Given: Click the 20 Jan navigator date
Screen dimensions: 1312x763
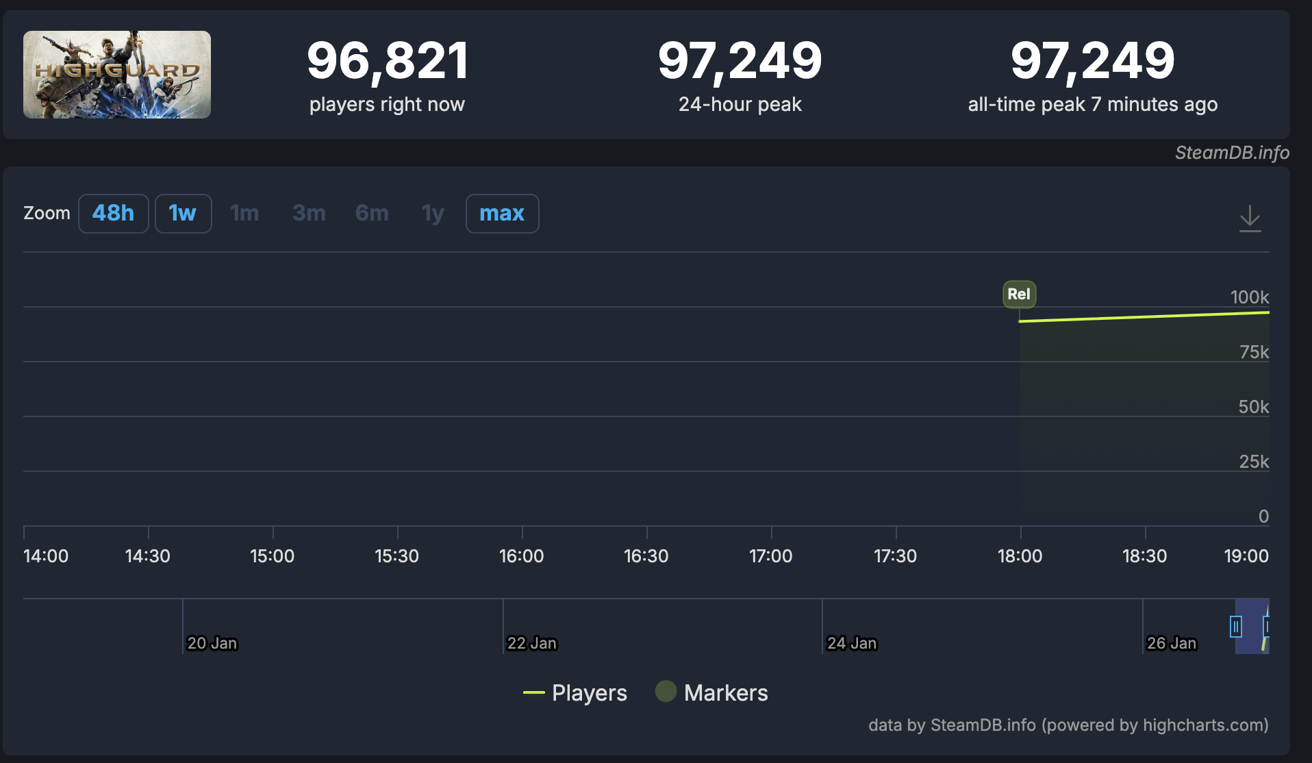Looking at the screenshot, I should 212,644.
